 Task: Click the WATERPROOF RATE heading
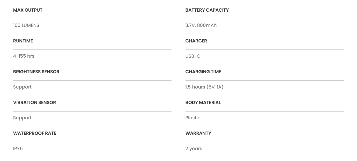click(x=35, y=133)
